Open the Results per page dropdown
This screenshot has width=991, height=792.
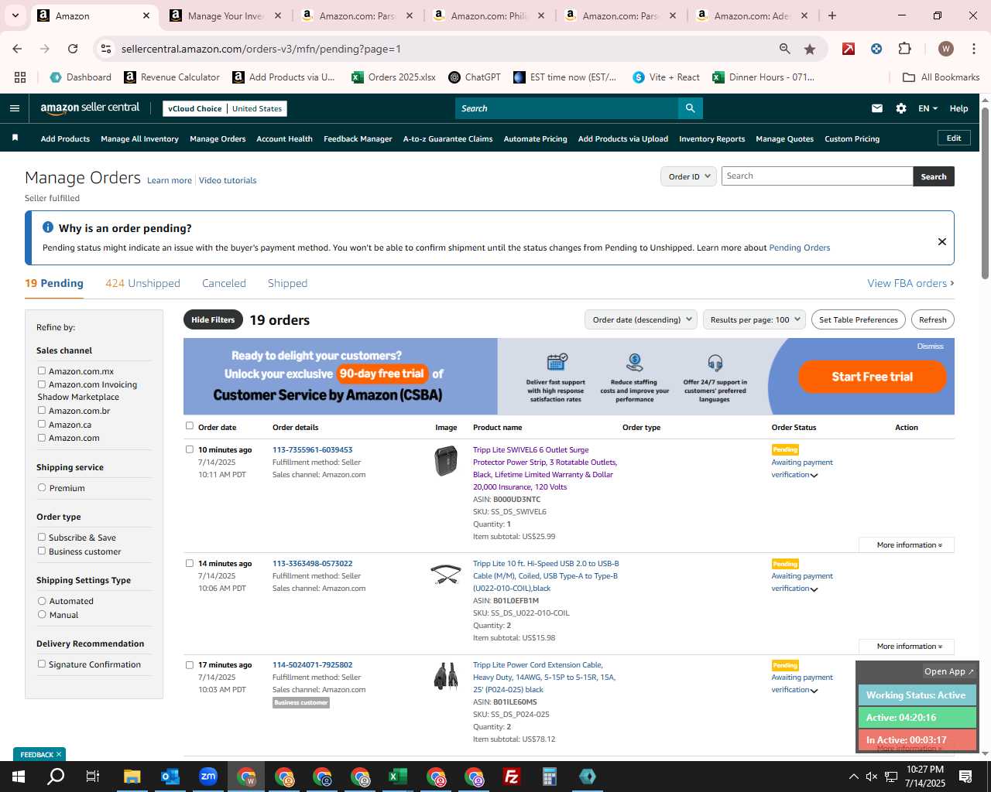[x=755, y=319]
